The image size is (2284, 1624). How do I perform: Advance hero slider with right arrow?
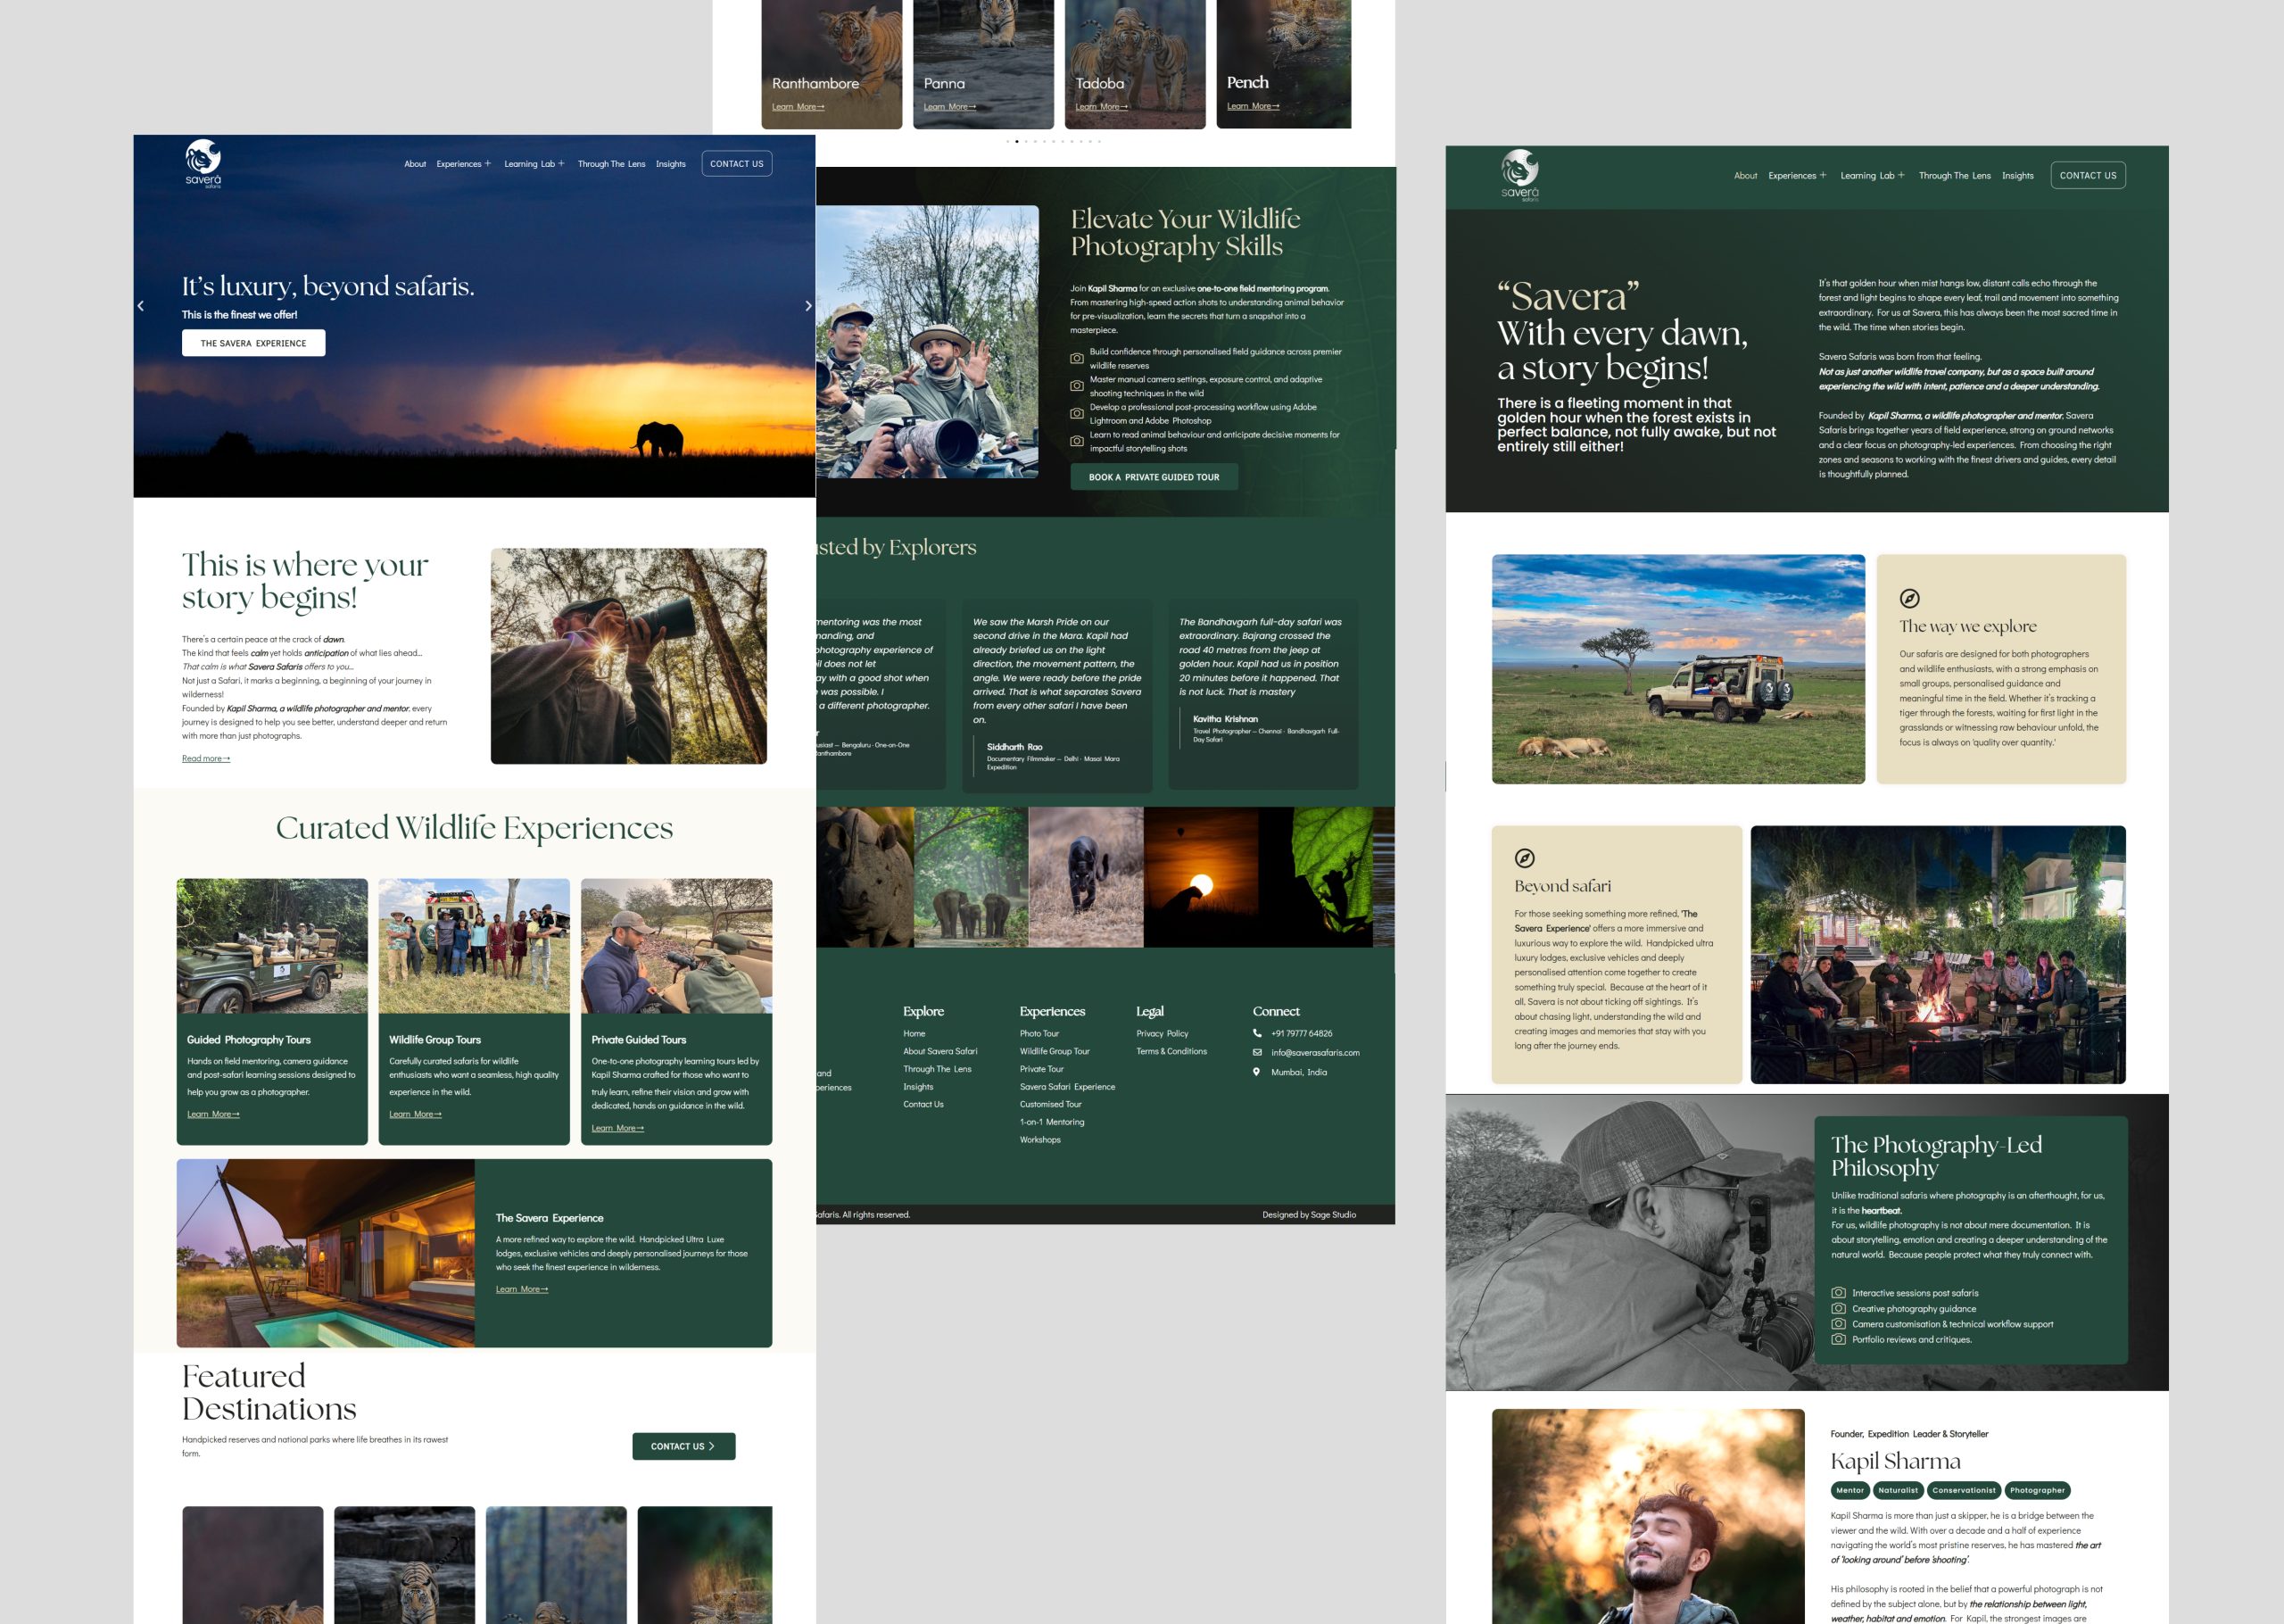point(807,306)
